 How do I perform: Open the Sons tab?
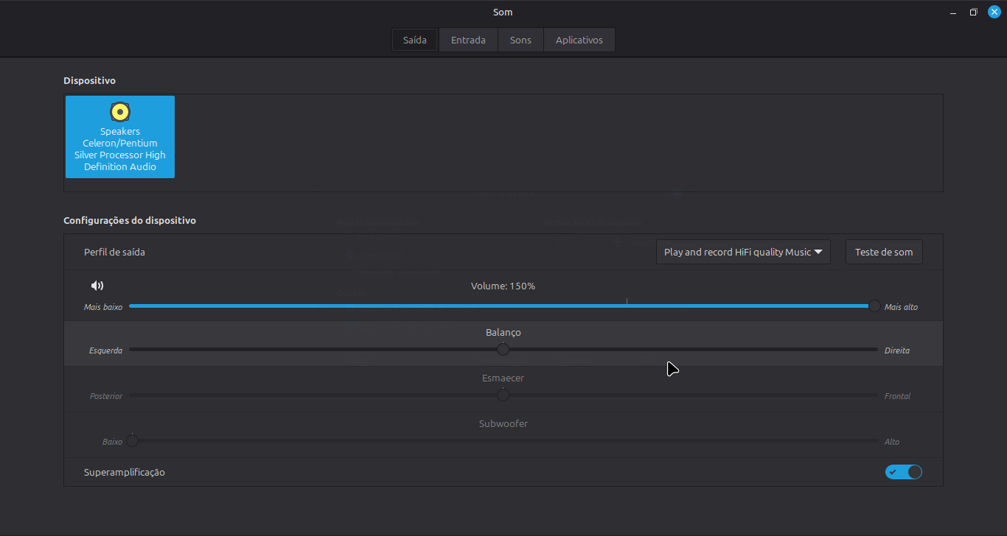point(520,40)
